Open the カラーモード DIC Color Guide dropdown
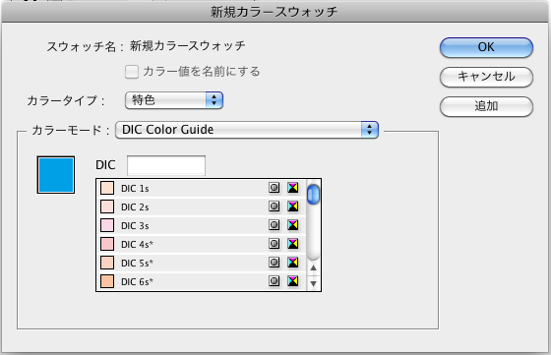This screenshot has height=355, width=551. pyautogui.click(x=247, y=130)
